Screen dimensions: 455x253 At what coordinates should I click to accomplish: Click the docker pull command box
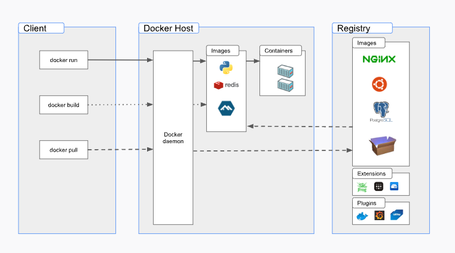point(63,150)
